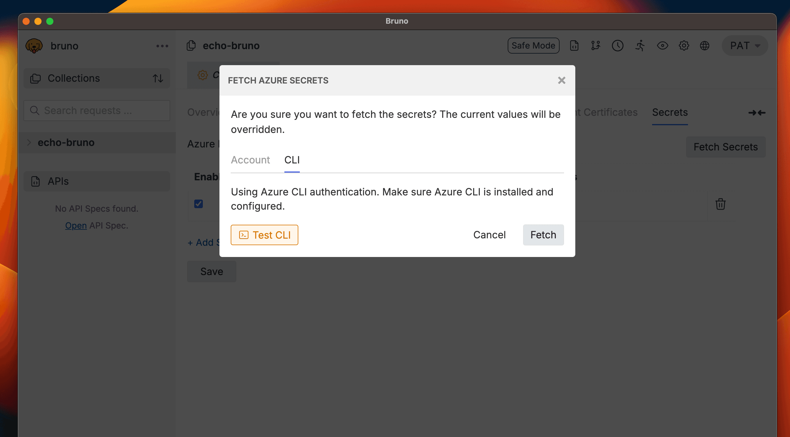Screen dimensions: 790x437
Task: Open the bruno workspace options menu
Action: pos(163,46)
